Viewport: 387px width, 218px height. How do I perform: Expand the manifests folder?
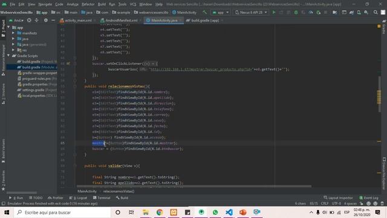pyautogui.click(x=13, y=33)
